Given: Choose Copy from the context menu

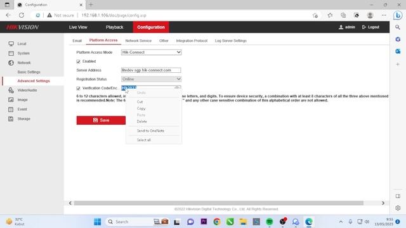Looking at the screenshot, I should pos(141,108).
